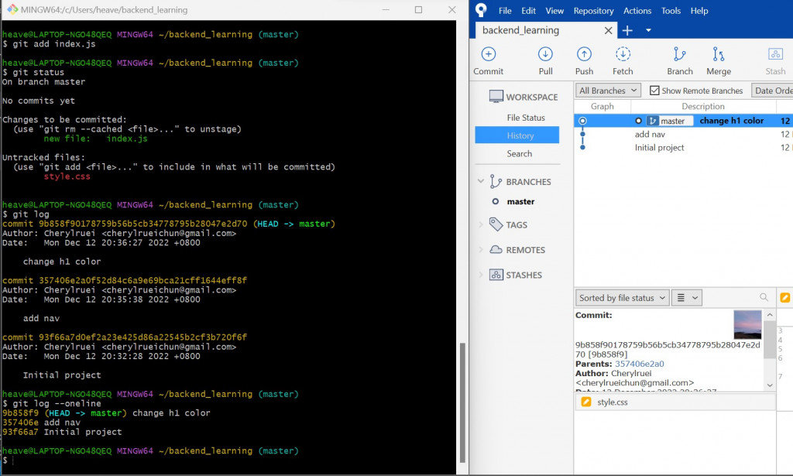Viewport: 793px width, 476px height.
Task: Click the Workspace monitor icon
Action: (x=496, y=97)
